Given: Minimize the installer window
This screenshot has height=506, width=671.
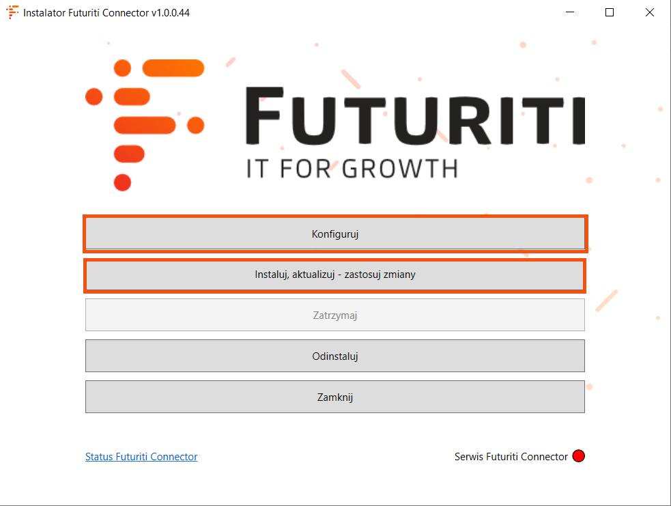Looking at the screenshot, I should pyautogui.click(x=570, y=12).
